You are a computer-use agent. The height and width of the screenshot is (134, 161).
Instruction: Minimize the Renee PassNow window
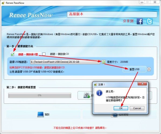click(142, 2)
